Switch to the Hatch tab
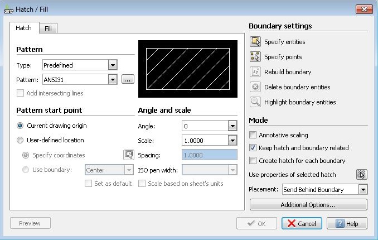The height and width of the screenshot is (240, 378). 23,28
